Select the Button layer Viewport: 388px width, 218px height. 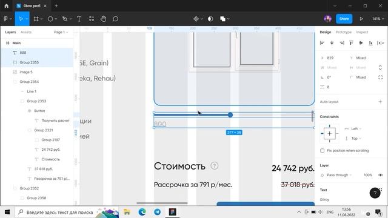(37, 111)
